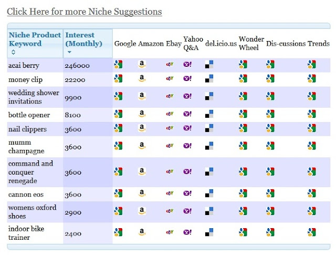Select the 'mumm champagne' keyword cell
336x255 pixels.
(35, 147)
